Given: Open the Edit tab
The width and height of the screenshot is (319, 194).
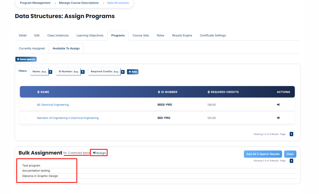Looking at the screenshot, I should click(x=37, y=35).
